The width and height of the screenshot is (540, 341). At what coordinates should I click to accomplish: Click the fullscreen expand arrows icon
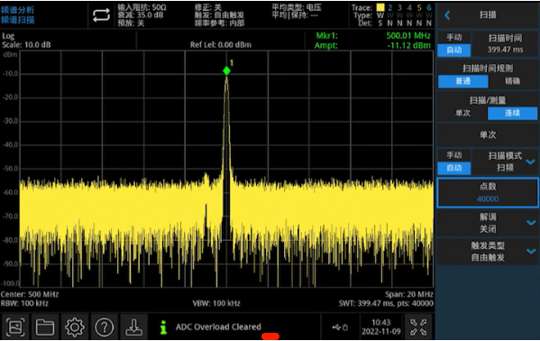[418, 327]
